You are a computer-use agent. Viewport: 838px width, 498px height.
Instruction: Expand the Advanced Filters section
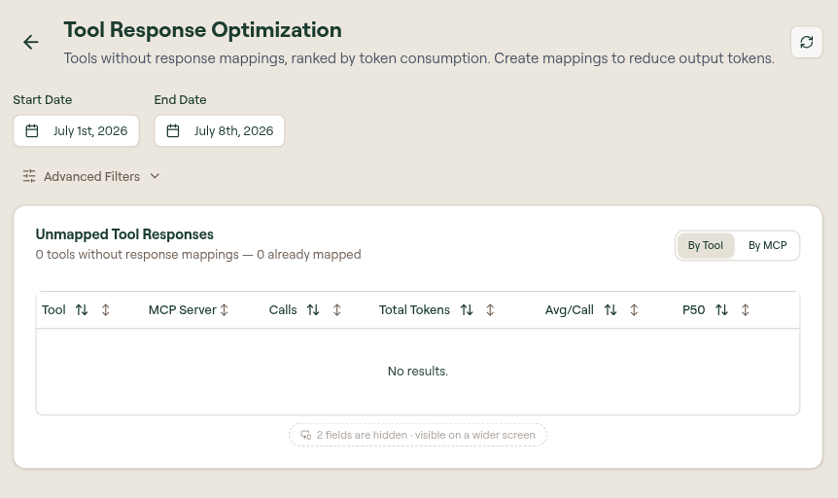coord(91,176)
